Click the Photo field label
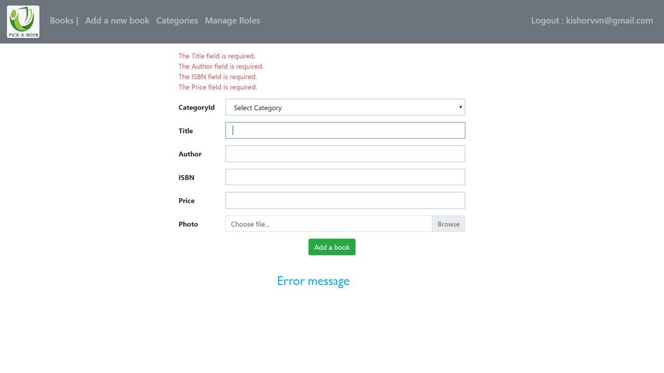Viewport: 664px width, 373px height. pyautogui.click(x=188, y=224)
